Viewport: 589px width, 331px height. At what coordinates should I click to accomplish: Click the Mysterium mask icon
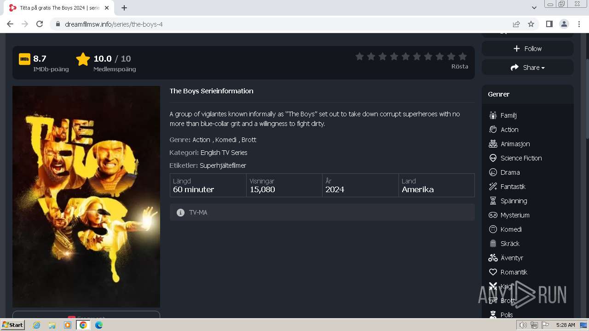[493, 215]
